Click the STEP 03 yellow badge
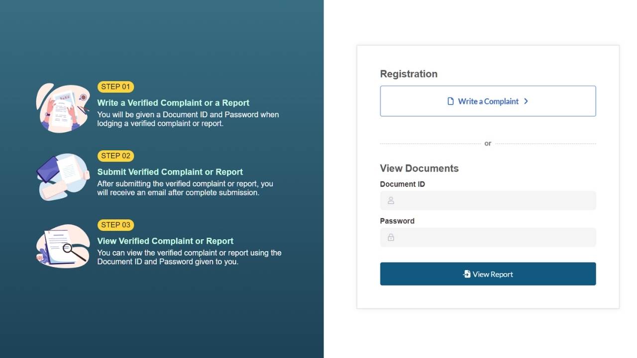This screenshot has width=637, height=358. point(115,225)
